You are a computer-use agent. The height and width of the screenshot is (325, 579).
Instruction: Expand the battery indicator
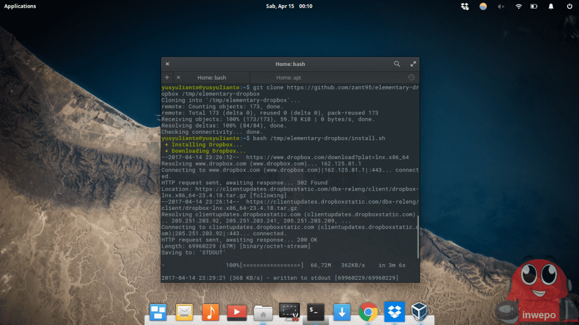[x=534, y=6]
